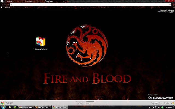Open the green chat app in taskbar
Screen dimensions: 175x109
pos(15,107)
